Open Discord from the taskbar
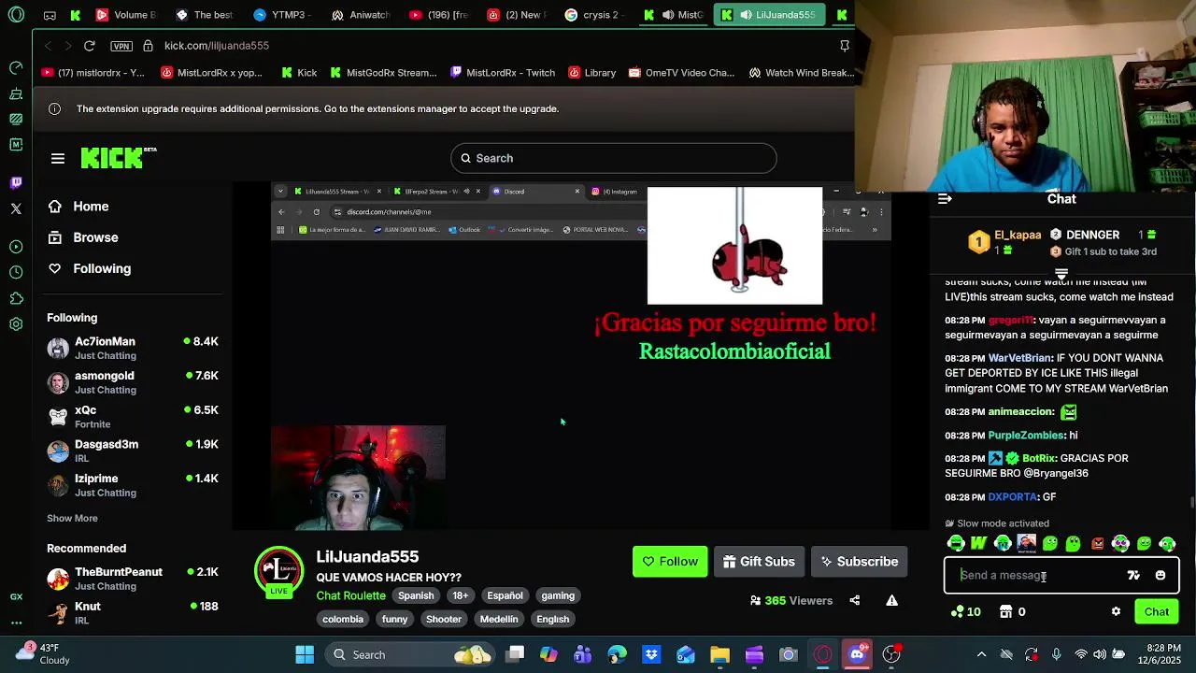The image size is (1196, 673). coord(857,654)
